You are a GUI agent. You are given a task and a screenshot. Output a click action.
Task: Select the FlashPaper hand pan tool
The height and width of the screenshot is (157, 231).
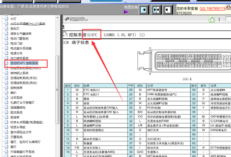212,19
